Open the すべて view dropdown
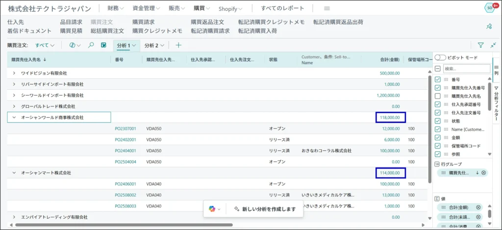The width and height of the screenshot is (502, 230). (x=45, y=45)
